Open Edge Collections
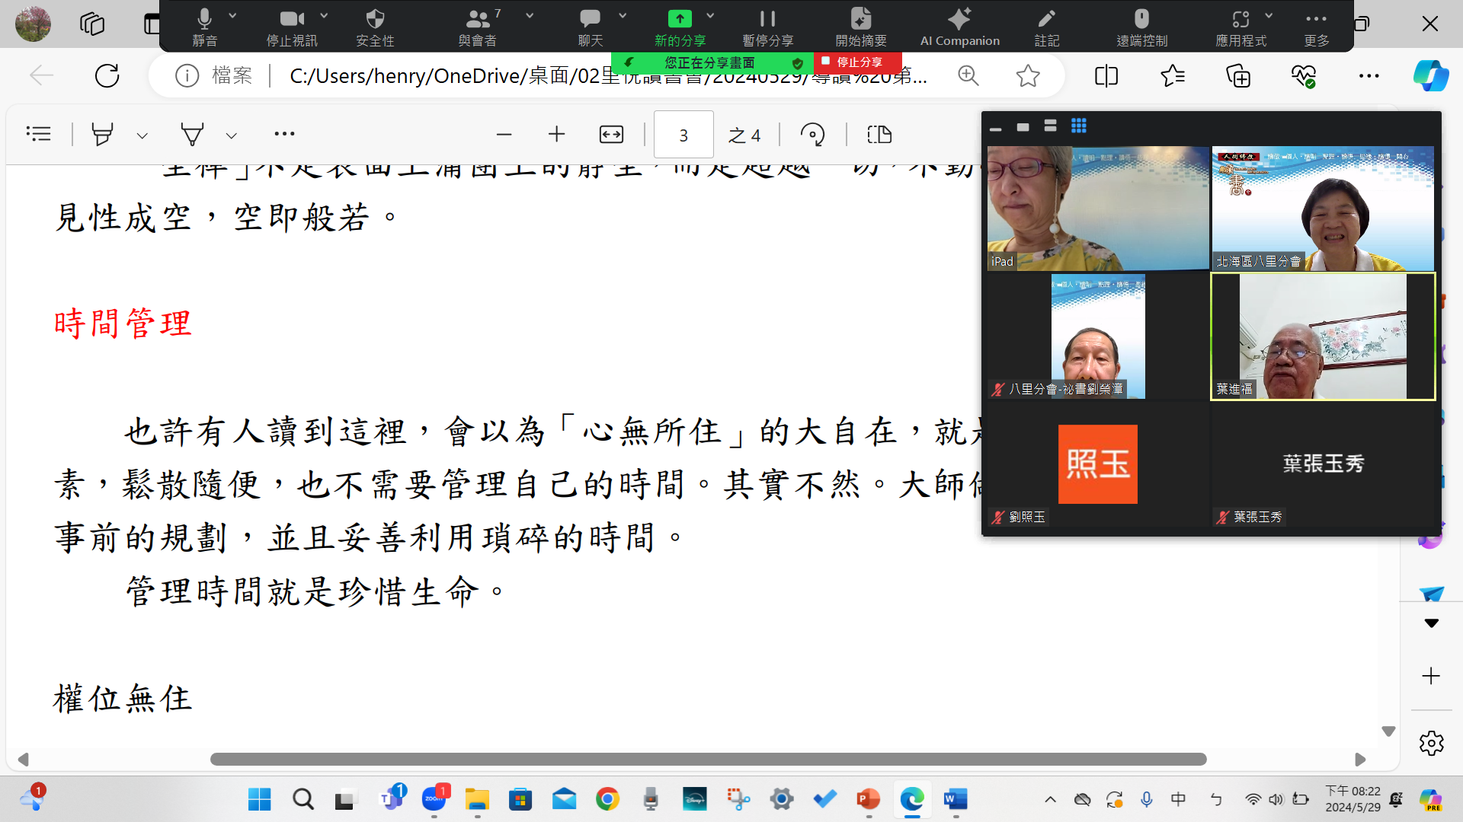 pos(1238,75)
